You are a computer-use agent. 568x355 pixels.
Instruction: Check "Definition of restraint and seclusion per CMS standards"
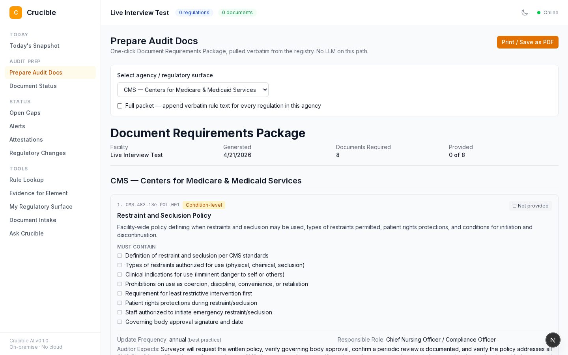120,256
